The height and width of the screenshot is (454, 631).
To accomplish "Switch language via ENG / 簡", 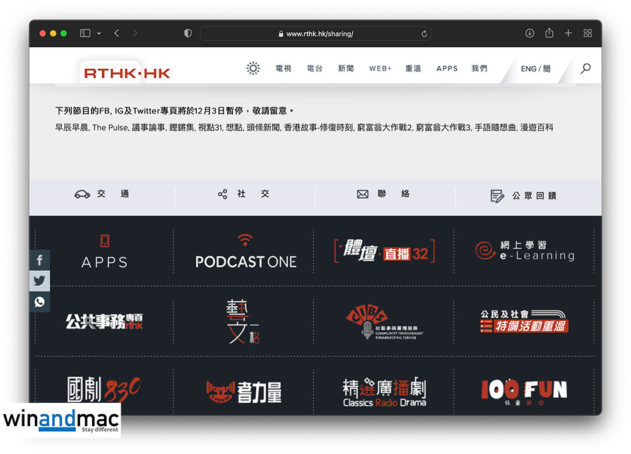I will point(536,68).
